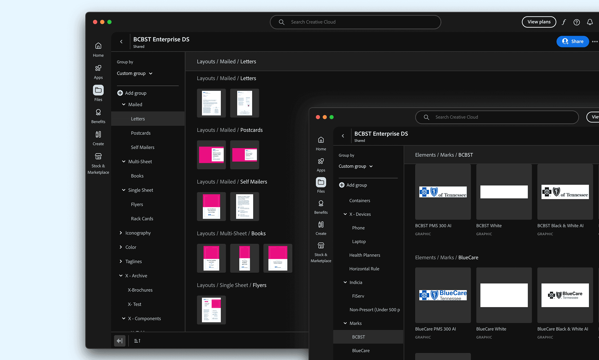Viewport: 599px width, 360px height.
Task: Open the Apps section in back window
Action: pyautogui.click(x=98, y=72)
